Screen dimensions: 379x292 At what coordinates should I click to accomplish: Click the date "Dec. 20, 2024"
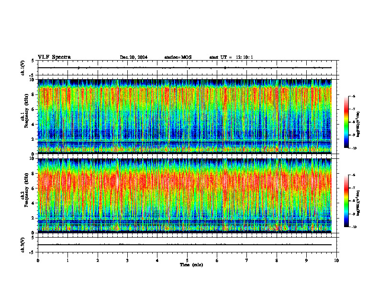[134, 57]
